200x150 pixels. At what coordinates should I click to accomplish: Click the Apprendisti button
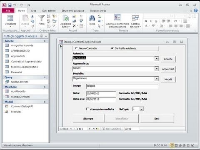coord(168,69)
